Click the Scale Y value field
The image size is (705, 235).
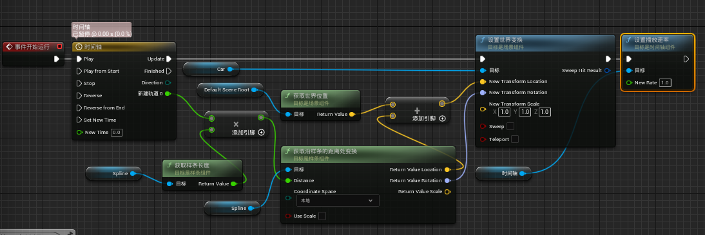525,112
